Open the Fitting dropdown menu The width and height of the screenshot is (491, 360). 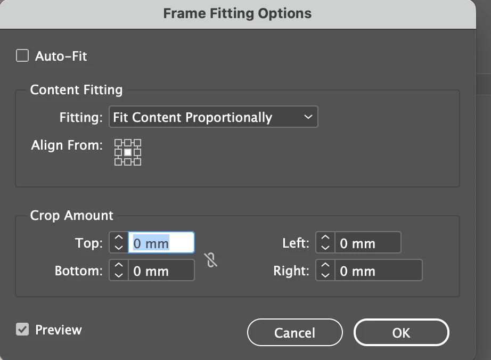click(x=213, y=117)
